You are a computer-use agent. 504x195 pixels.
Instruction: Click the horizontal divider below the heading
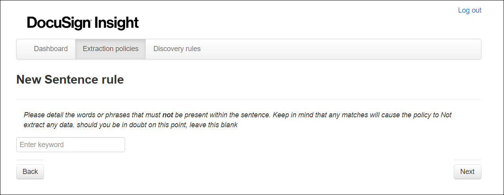(x=249, y=99)
